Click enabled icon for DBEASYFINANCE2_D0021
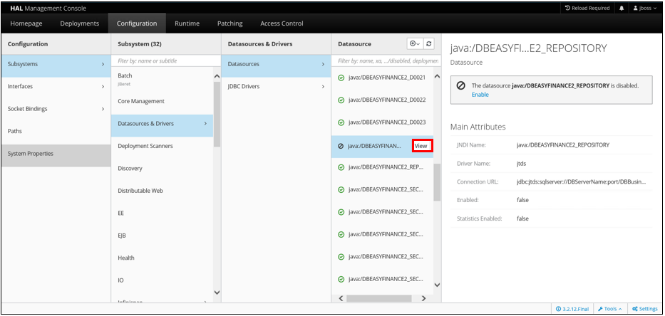 coord(341,78)
